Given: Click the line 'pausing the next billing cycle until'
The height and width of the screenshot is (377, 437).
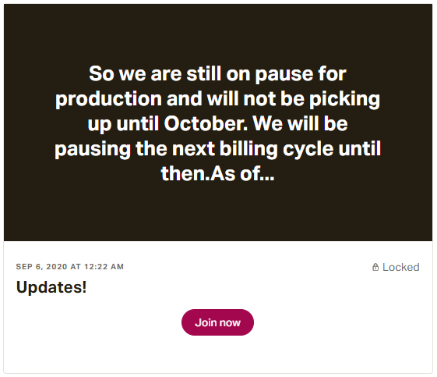Looking at the screenshot, I should point(217,149).
